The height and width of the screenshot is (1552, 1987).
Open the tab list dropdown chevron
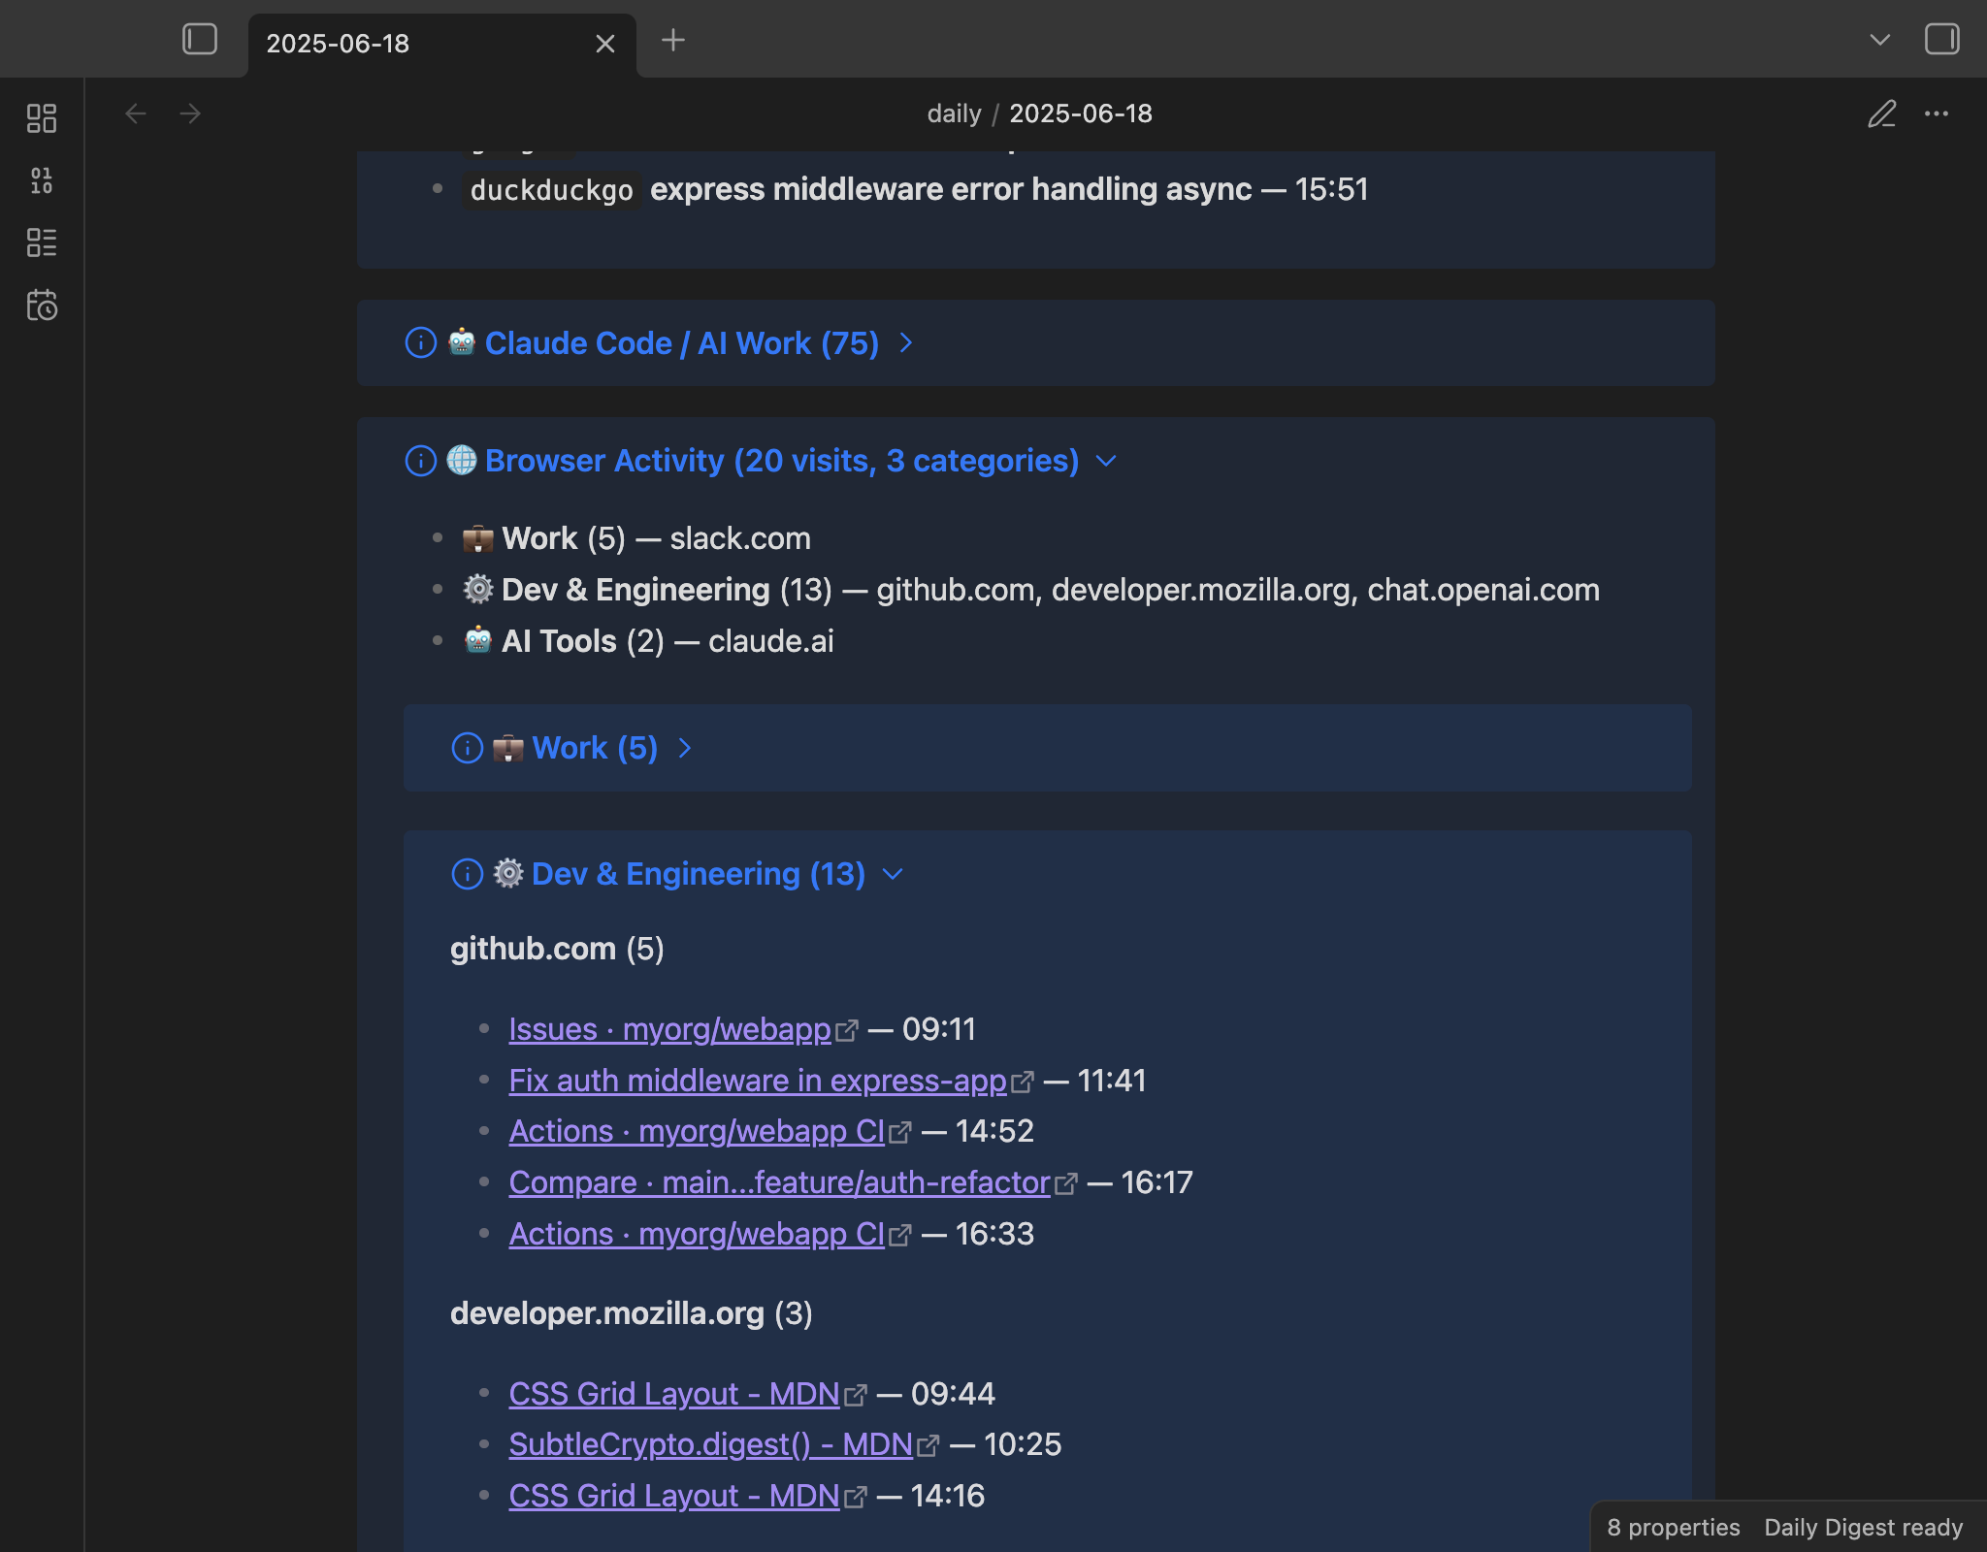click(x=1876, y=40)
